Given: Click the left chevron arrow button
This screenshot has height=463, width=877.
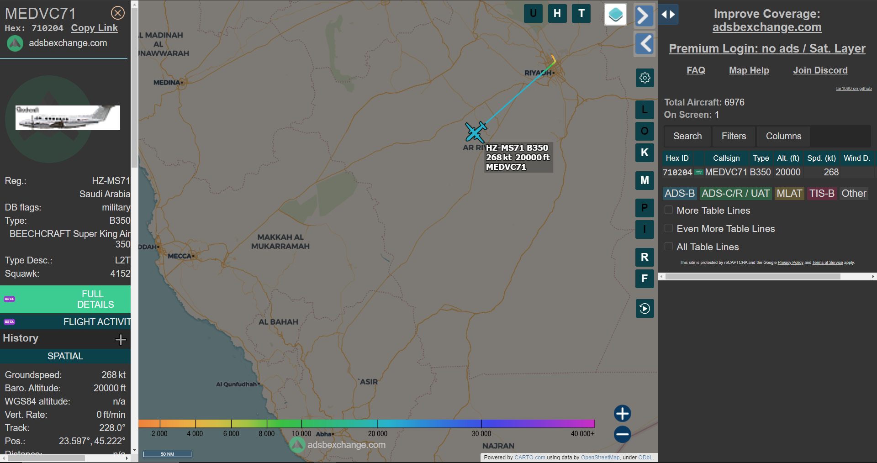Looking at the screenshot, I should pos(645,44).
